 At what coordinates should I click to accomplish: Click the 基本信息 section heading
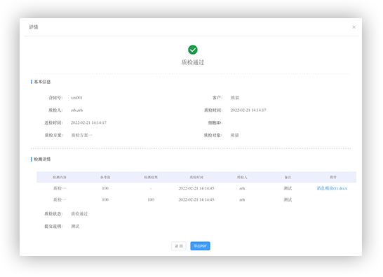[x=42, y=82]
